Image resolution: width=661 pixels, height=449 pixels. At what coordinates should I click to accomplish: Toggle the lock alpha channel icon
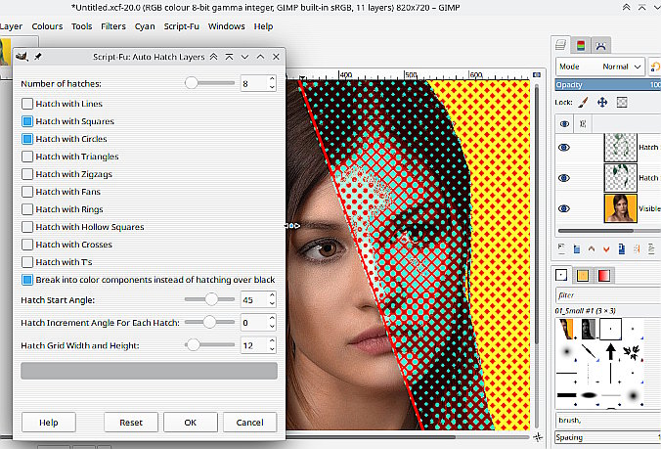click(x=622, y=102)
